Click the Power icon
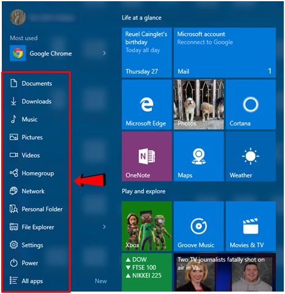 pos(13,263)
